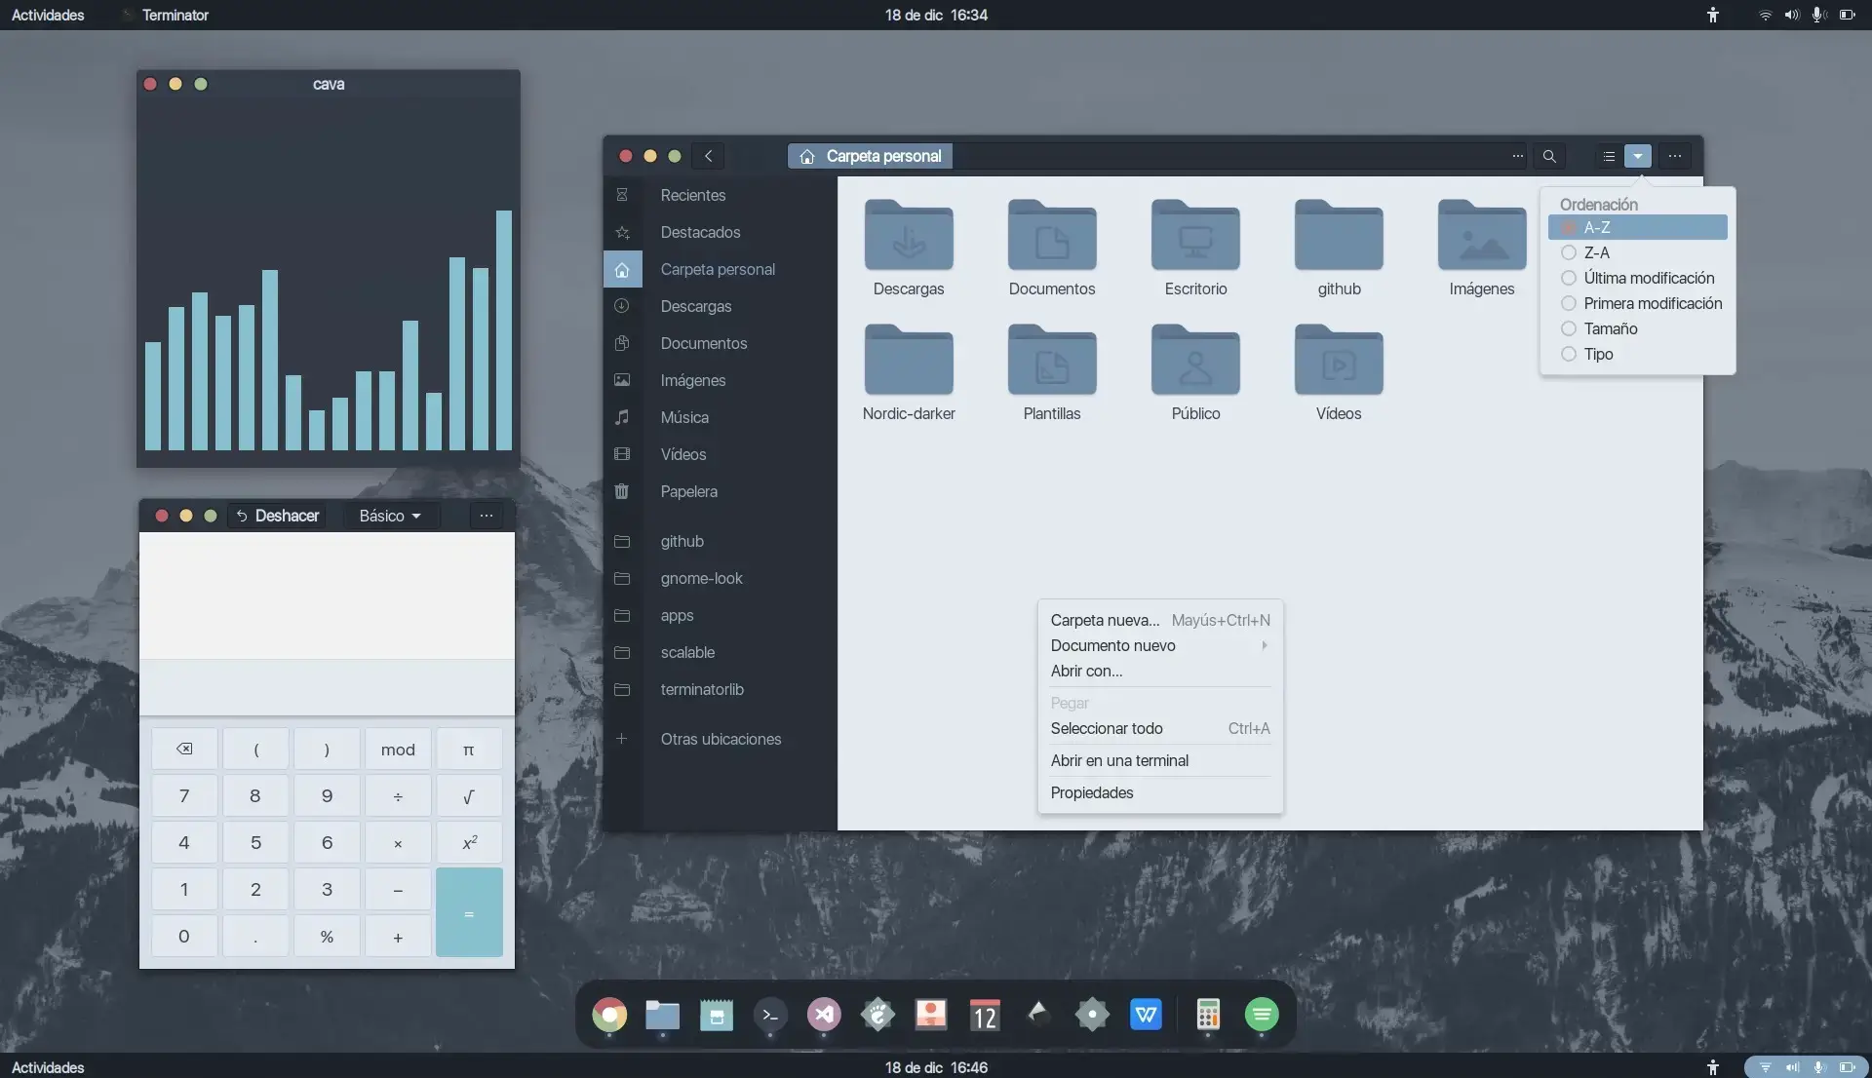1872x1078 pixels.
Task: Click Actividades in the top bar
Action: click(x=46, y=15)
